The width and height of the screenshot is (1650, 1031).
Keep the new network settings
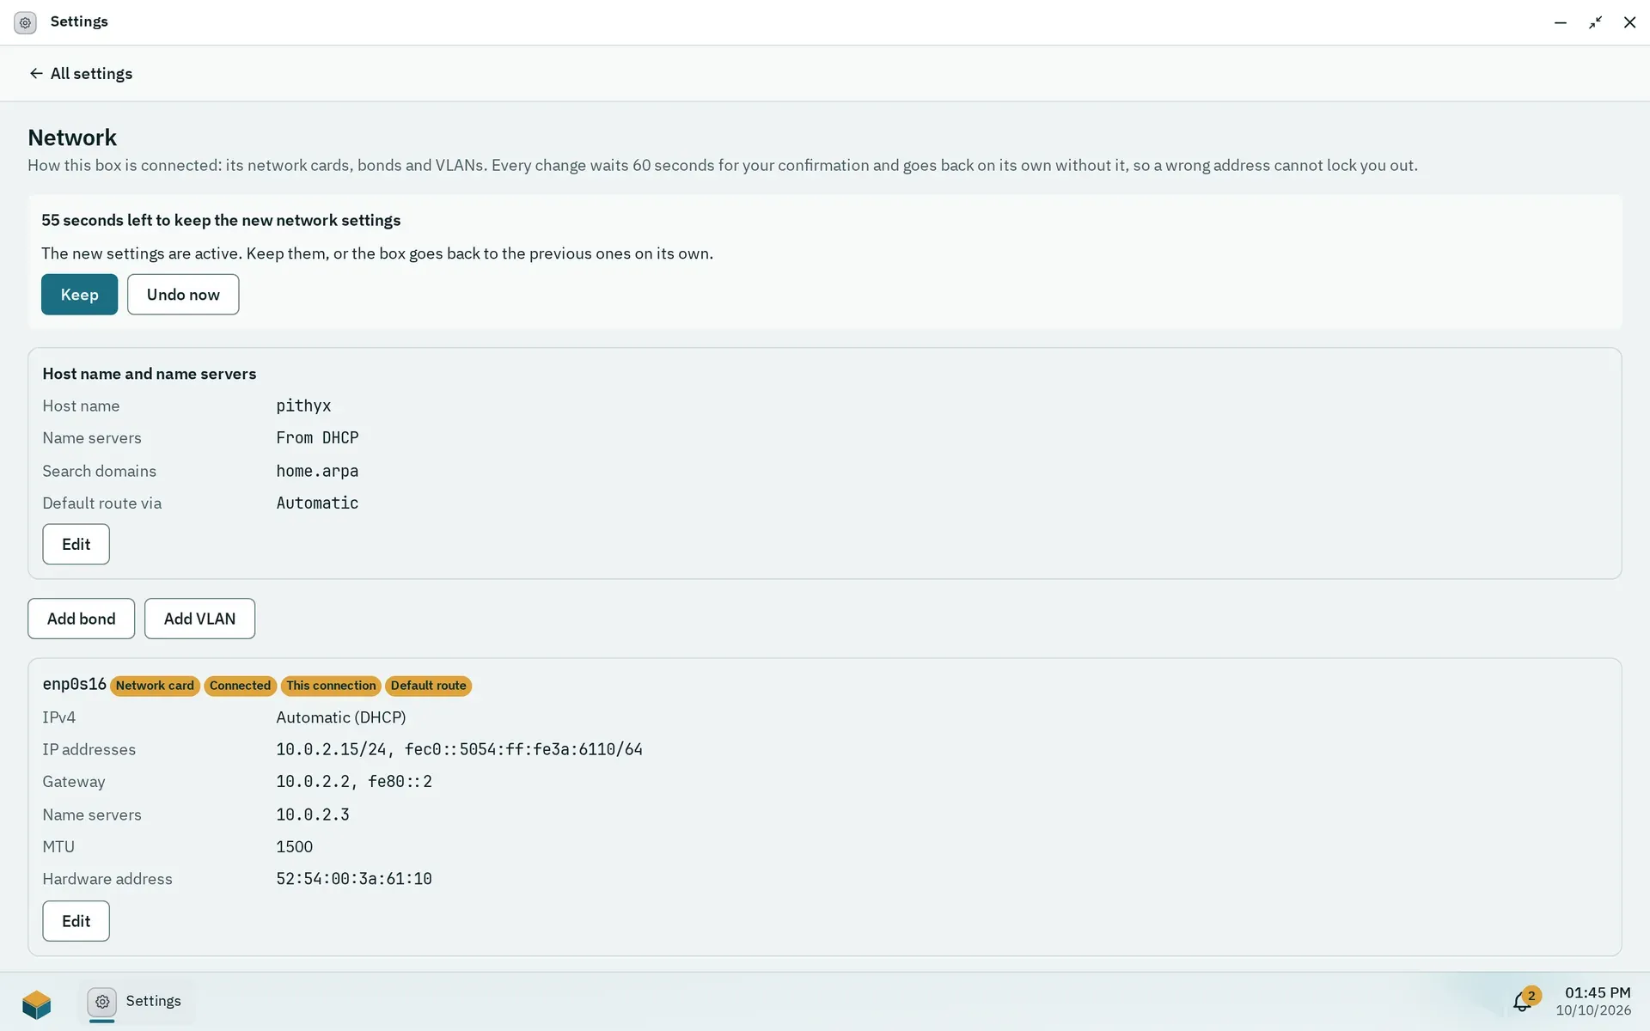pyautogui.click(x=79, y=295)
